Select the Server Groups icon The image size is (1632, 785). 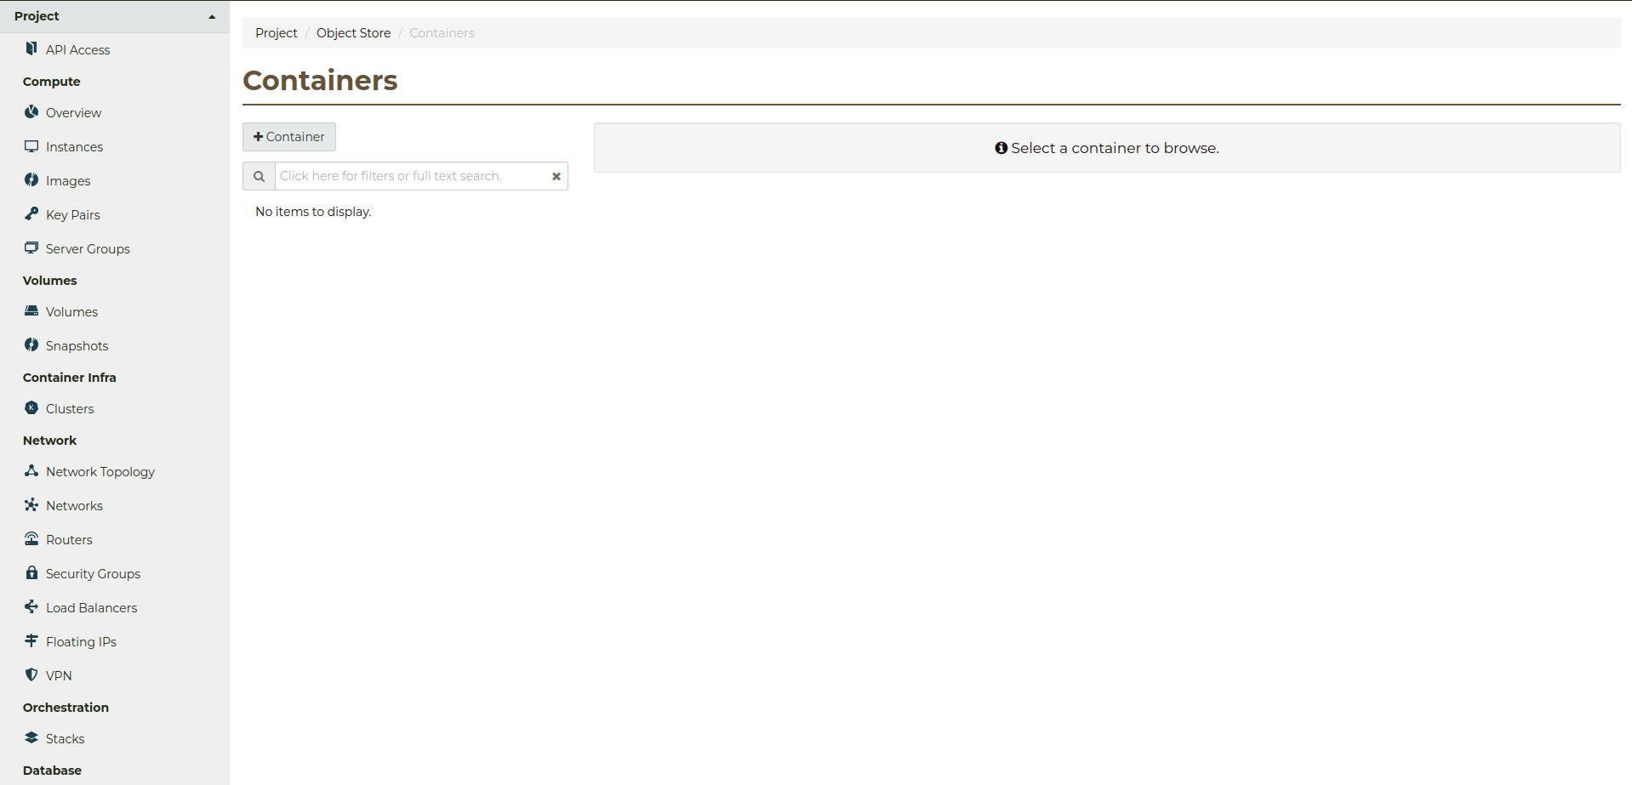(x=31, y=247)
